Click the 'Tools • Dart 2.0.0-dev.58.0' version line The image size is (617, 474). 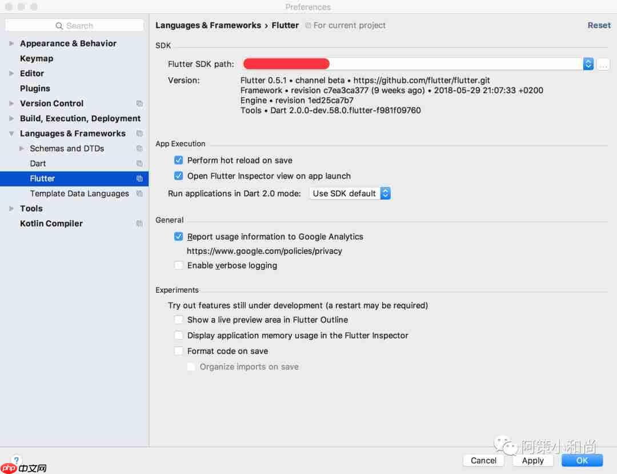(331, 110)
